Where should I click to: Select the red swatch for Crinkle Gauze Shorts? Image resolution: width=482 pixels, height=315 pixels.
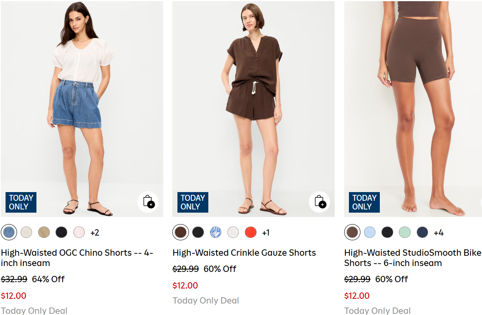click(250, 232)
